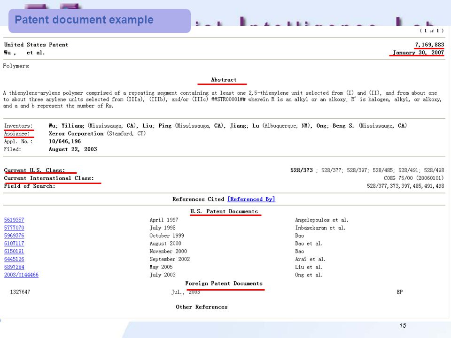This screenshot has height=338, width=451.
Task: Select the assignee "Xerox Corporation"
Action: point(76,134)
